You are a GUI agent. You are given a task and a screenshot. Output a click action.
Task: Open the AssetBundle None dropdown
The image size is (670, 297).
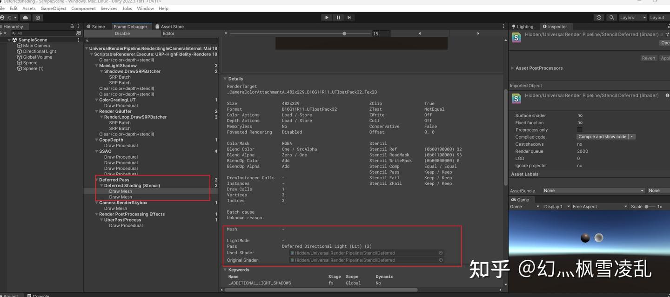tap(594, 190)
